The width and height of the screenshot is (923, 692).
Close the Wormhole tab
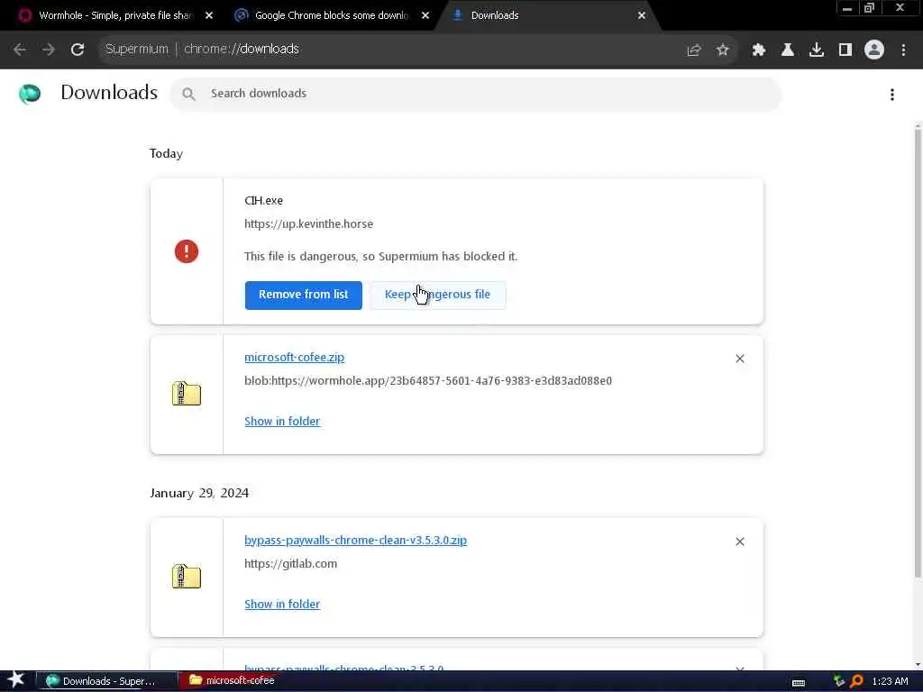(x=209, y=15)
